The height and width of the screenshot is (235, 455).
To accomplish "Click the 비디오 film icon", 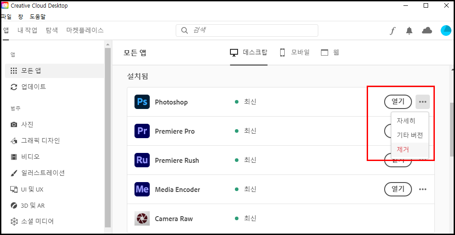I will coord(13,157).
